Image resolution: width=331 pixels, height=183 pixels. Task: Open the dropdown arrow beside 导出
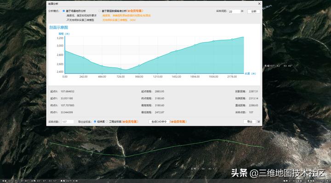point(258,122)
